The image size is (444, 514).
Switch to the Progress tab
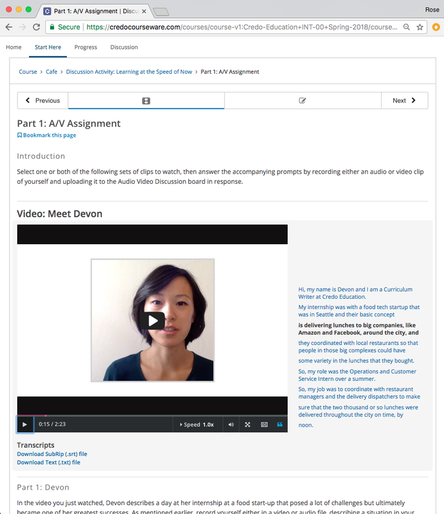point(85,47)
